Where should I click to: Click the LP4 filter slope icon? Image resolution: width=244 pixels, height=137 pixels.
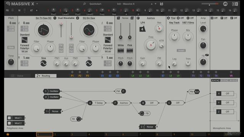(142, 29)
